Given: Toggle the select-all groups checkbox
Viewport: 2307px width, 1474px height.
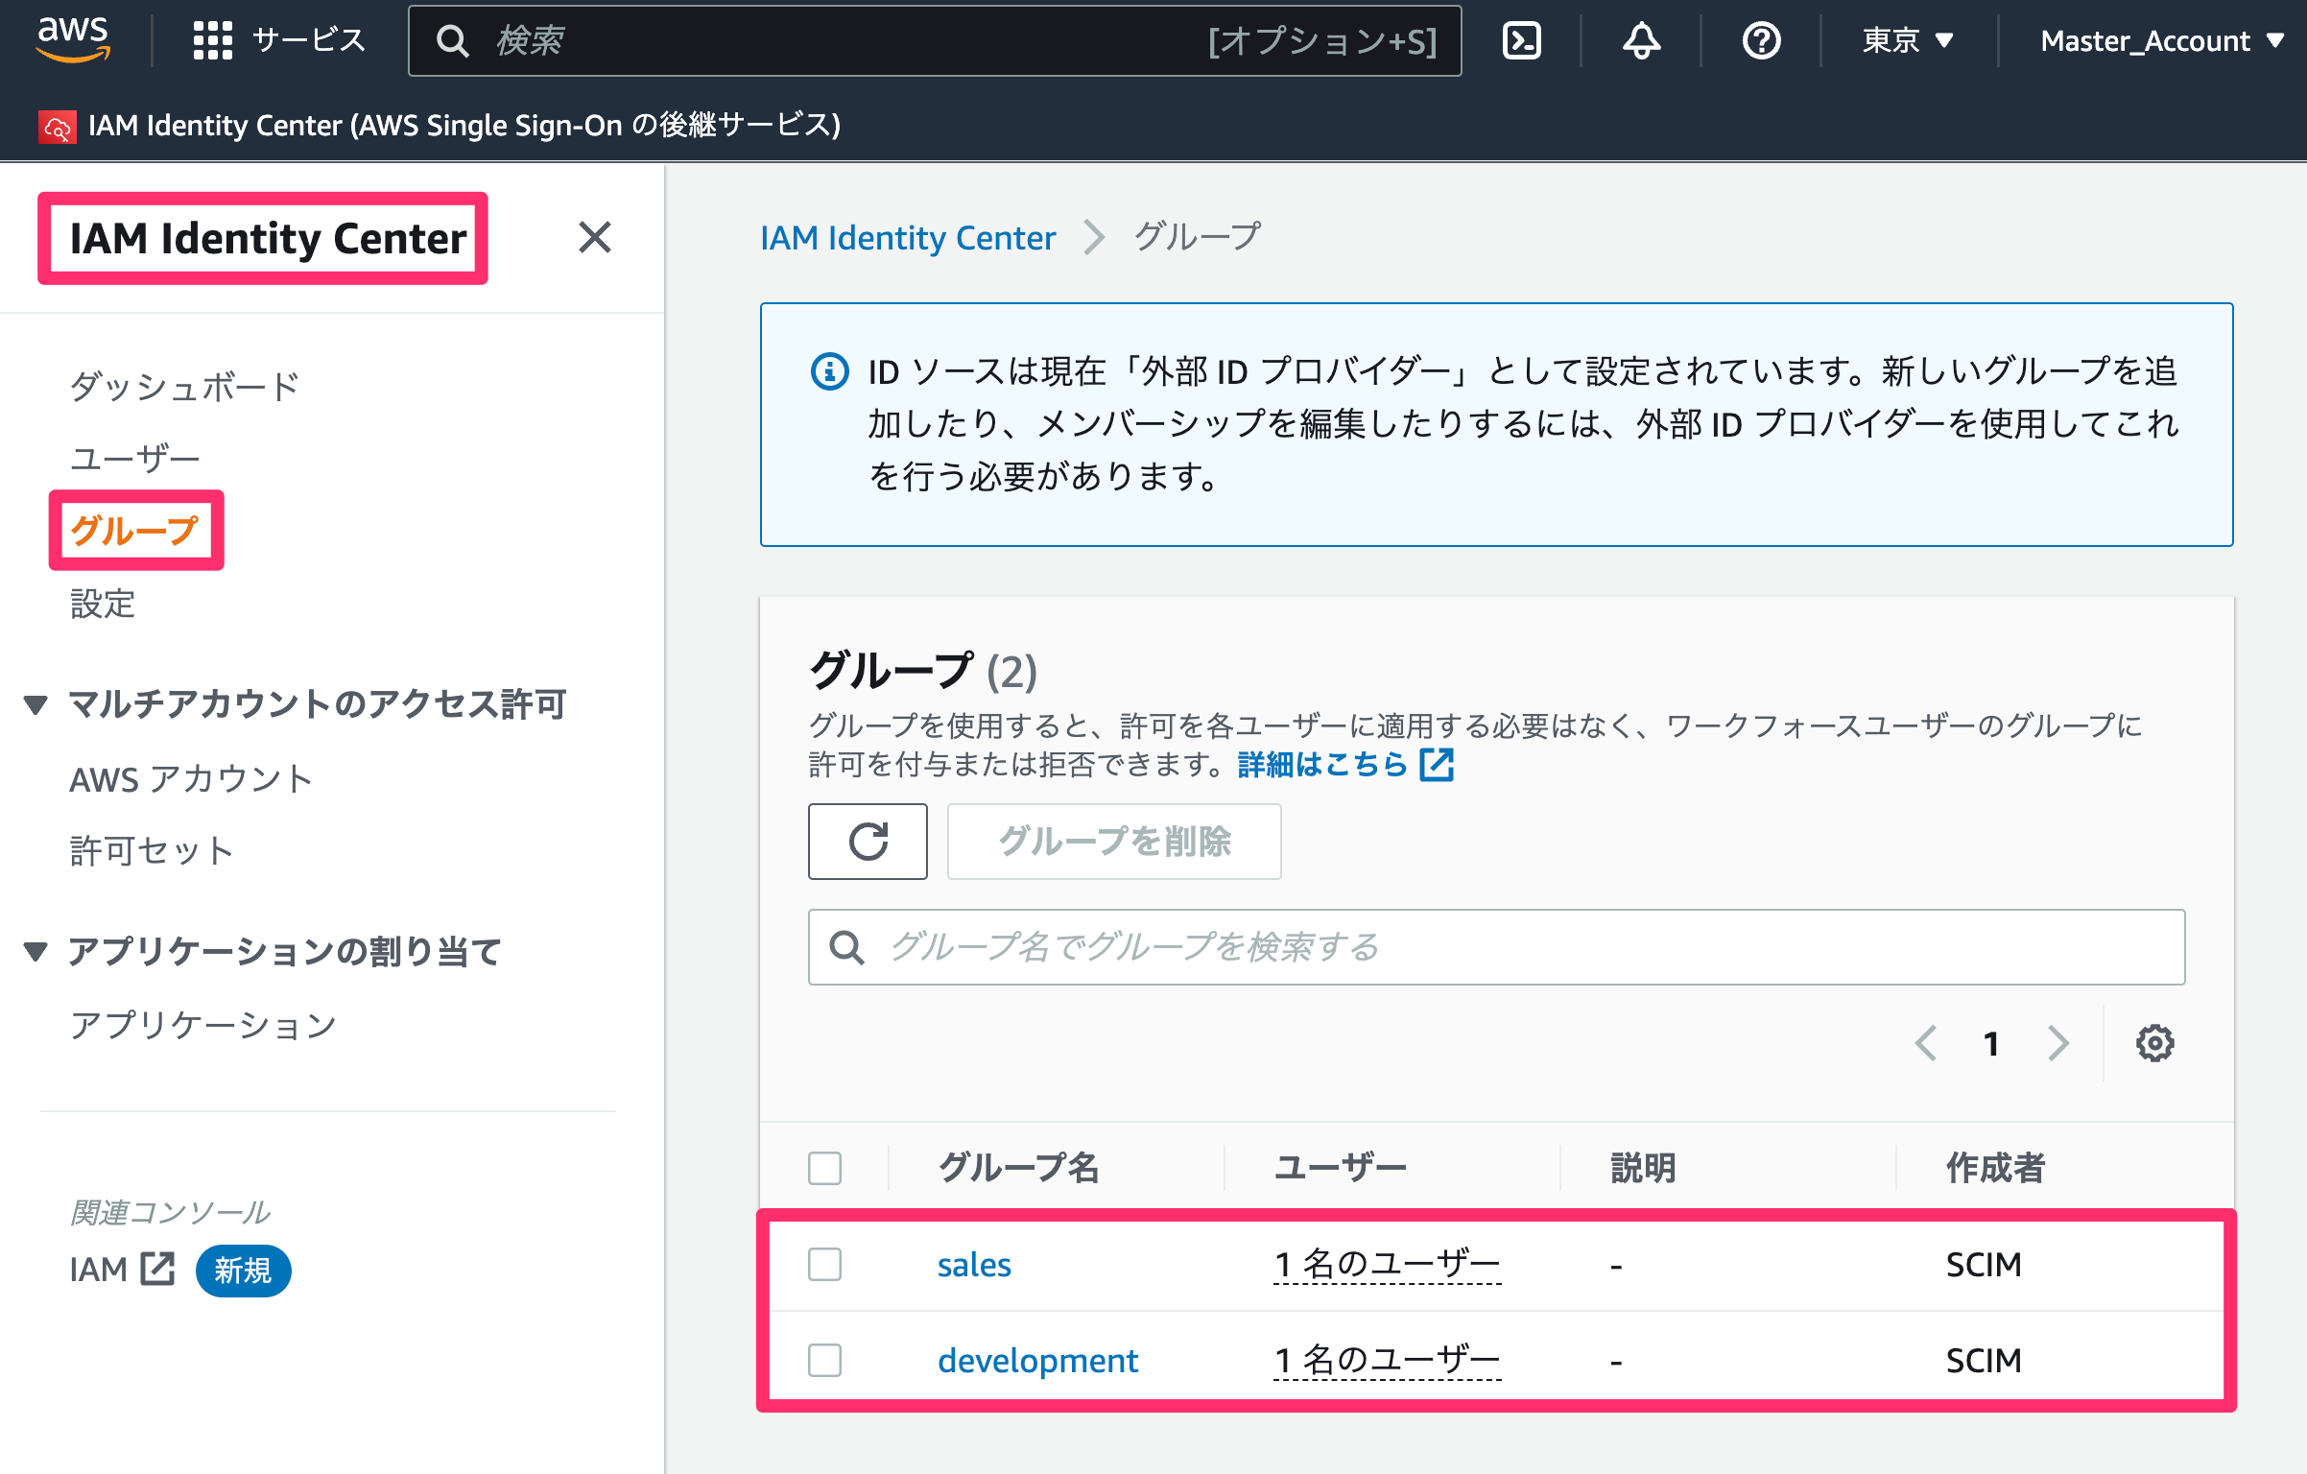Looking at the screenshot, I should 824,1168.
